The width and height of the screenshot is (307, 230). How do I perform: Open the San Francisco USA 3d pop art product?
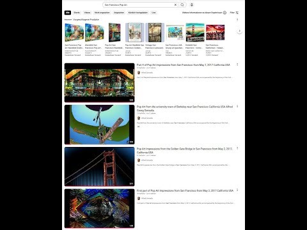point(175,40)
